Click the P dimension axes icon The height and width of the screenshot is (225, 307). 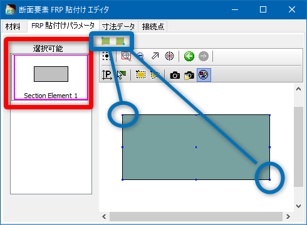[x=107, y=75]
